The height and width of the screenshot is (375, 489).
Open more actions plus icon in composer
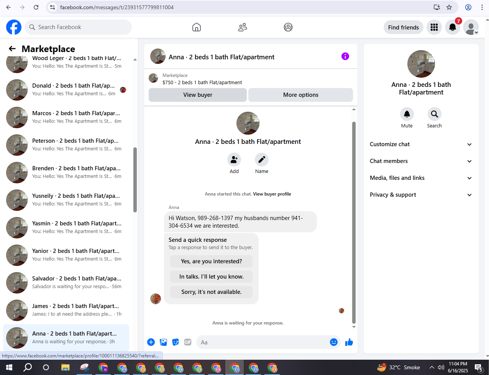pyautogui.click(x=151, y=342)
